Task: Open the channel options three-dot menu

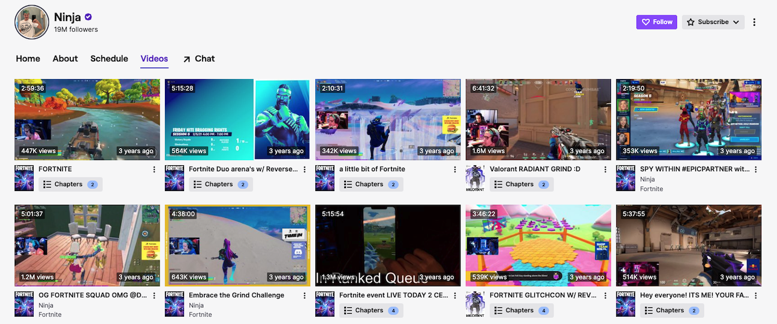Action: pos(754,22)
